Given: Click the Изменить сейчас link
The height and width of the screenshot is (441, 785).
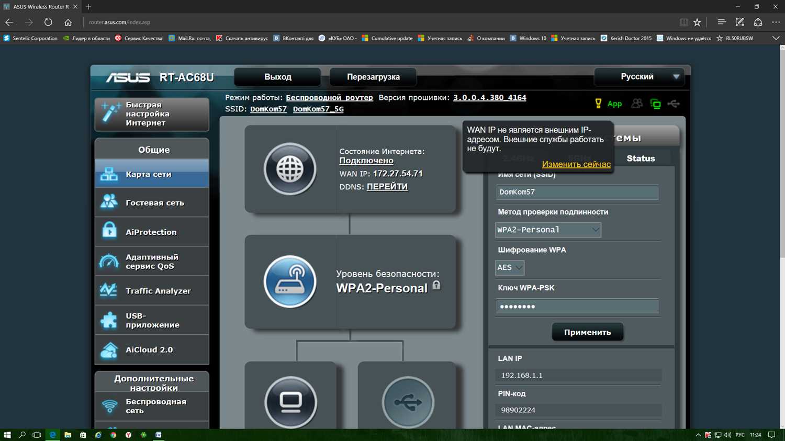Looking at the screenshot, I should click(576, 164).
